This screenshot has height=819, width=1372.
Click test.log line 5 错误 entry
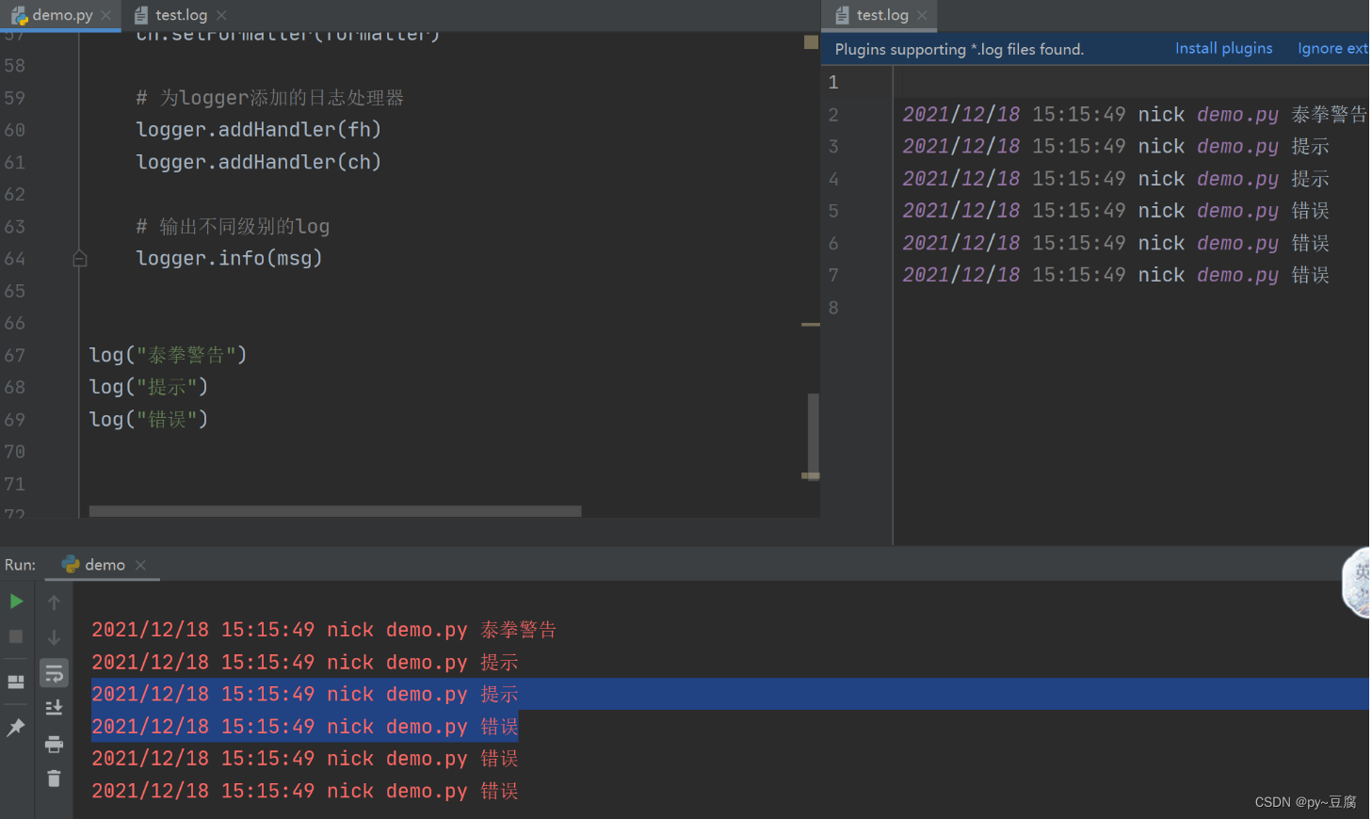1116,210
